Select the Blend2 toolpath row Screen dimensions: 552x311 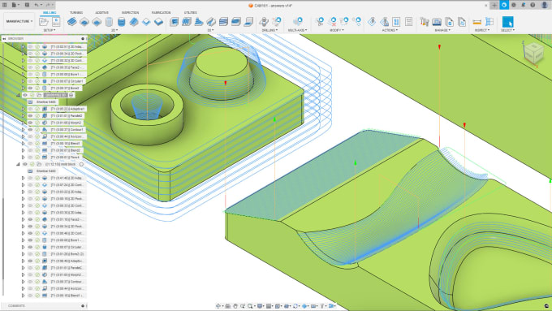pos(56,150)
